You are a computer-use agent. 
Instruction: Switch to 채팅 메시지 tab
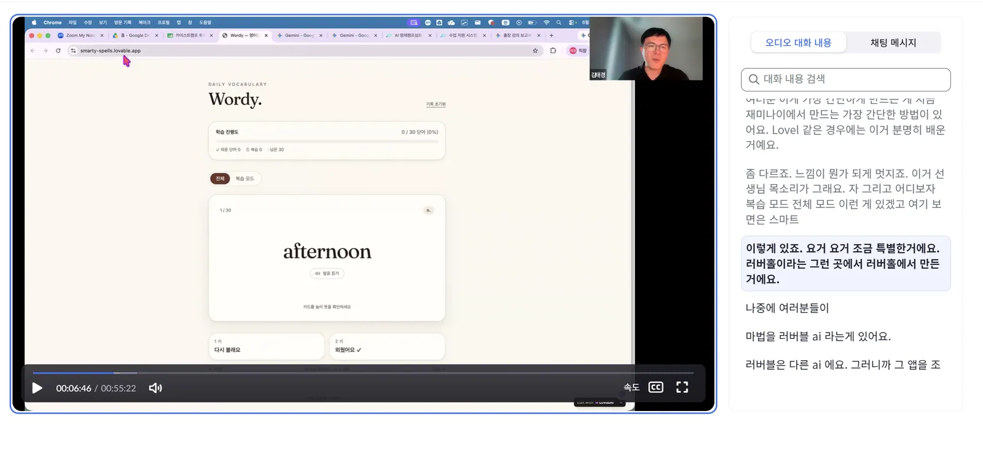(x=893, y=42)
